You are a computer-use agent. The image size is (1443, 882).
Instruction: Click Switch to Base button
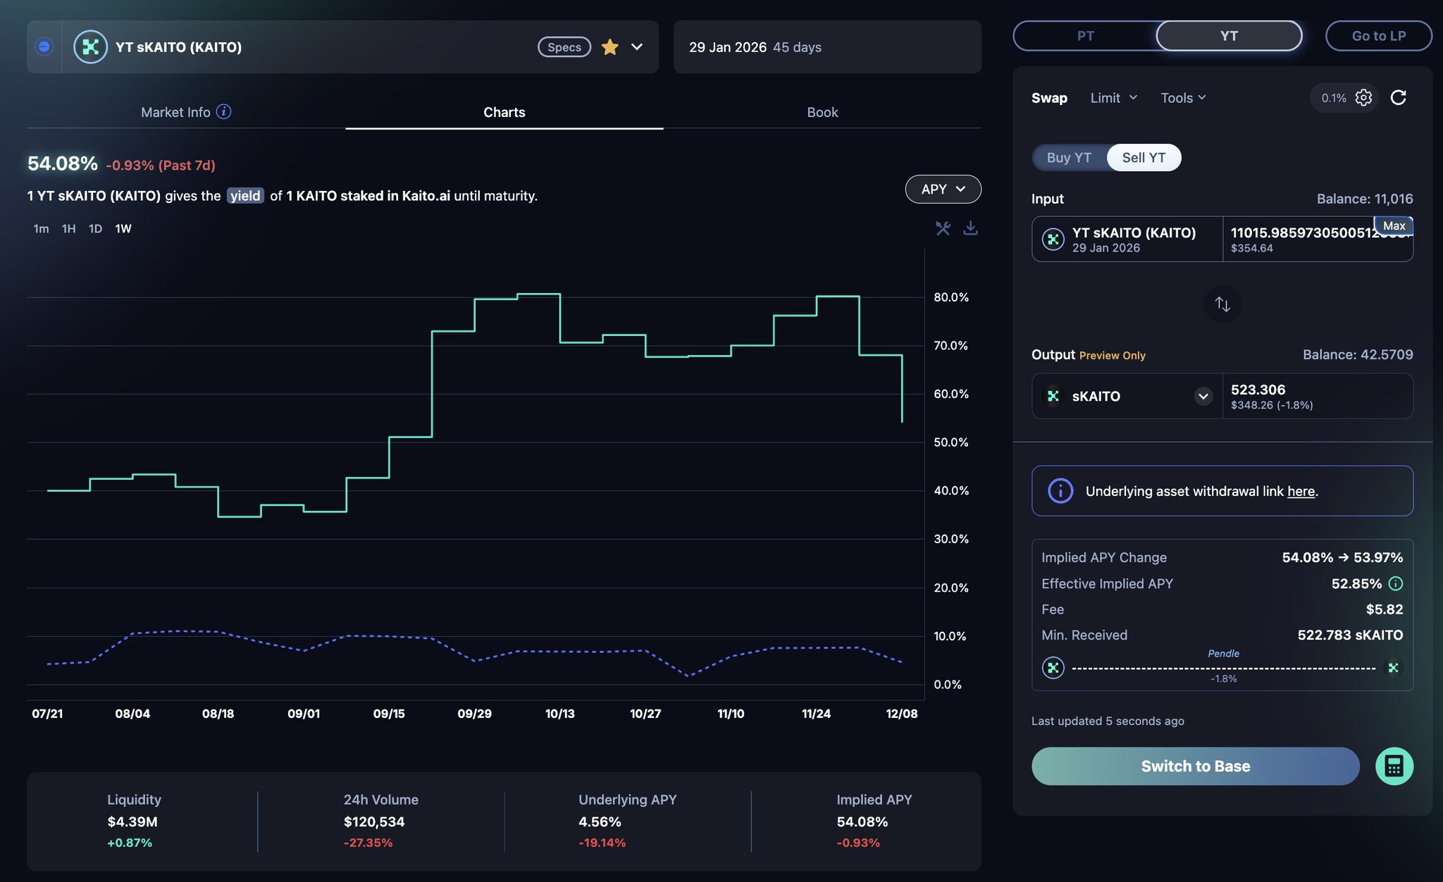point(1195,766)
